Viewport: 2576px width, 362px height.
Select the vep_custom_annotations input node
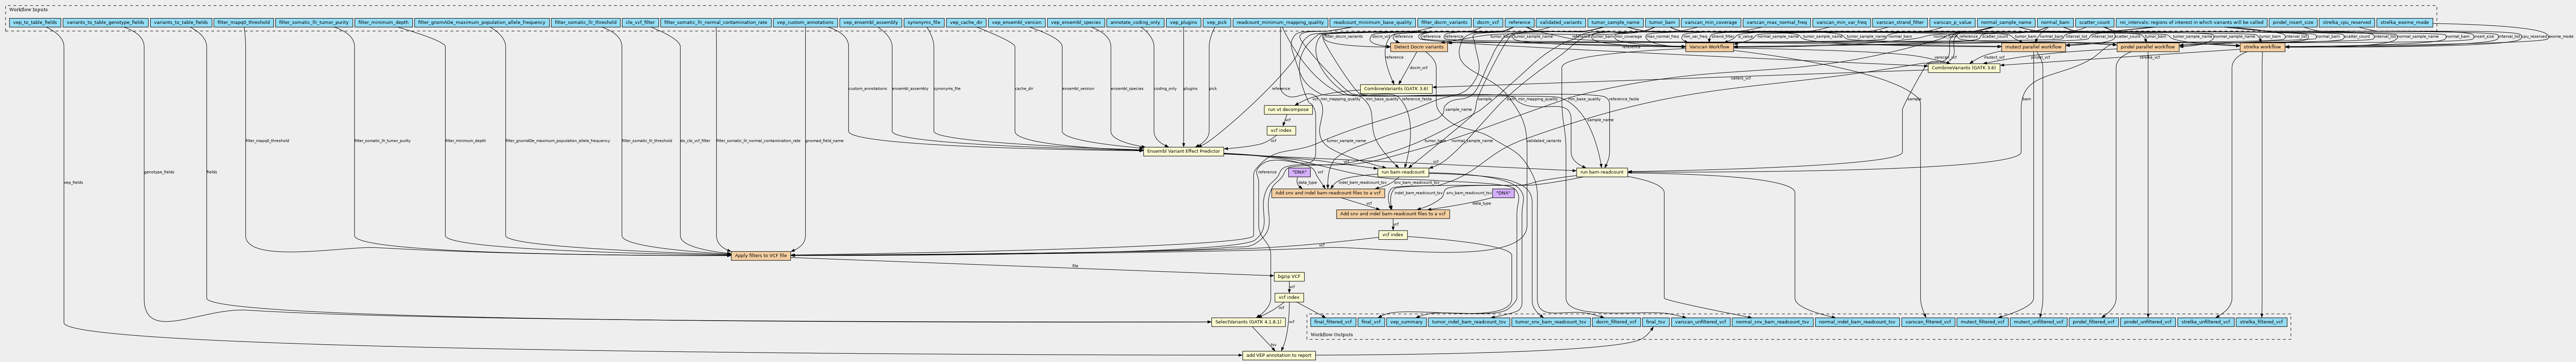coord(805,22)
